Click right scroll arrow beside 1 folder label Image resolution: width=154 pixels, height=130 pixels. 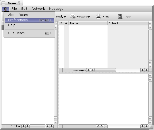(x=27, y=126)
